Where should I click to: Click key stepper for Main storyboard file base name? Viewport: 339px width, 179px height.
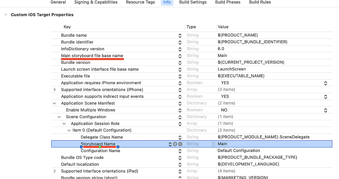click(x=180, y=56)
